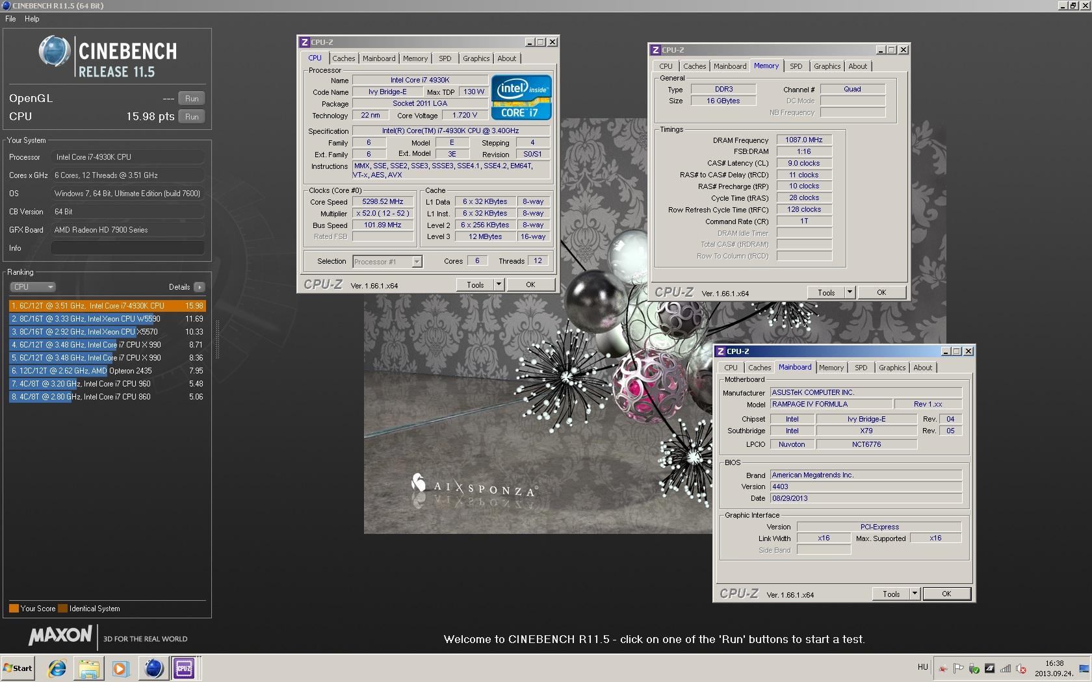Viewport: 1092px width, 682px height.
Task: Open Graphics tab in CPU window
Action: pos(476,58)
